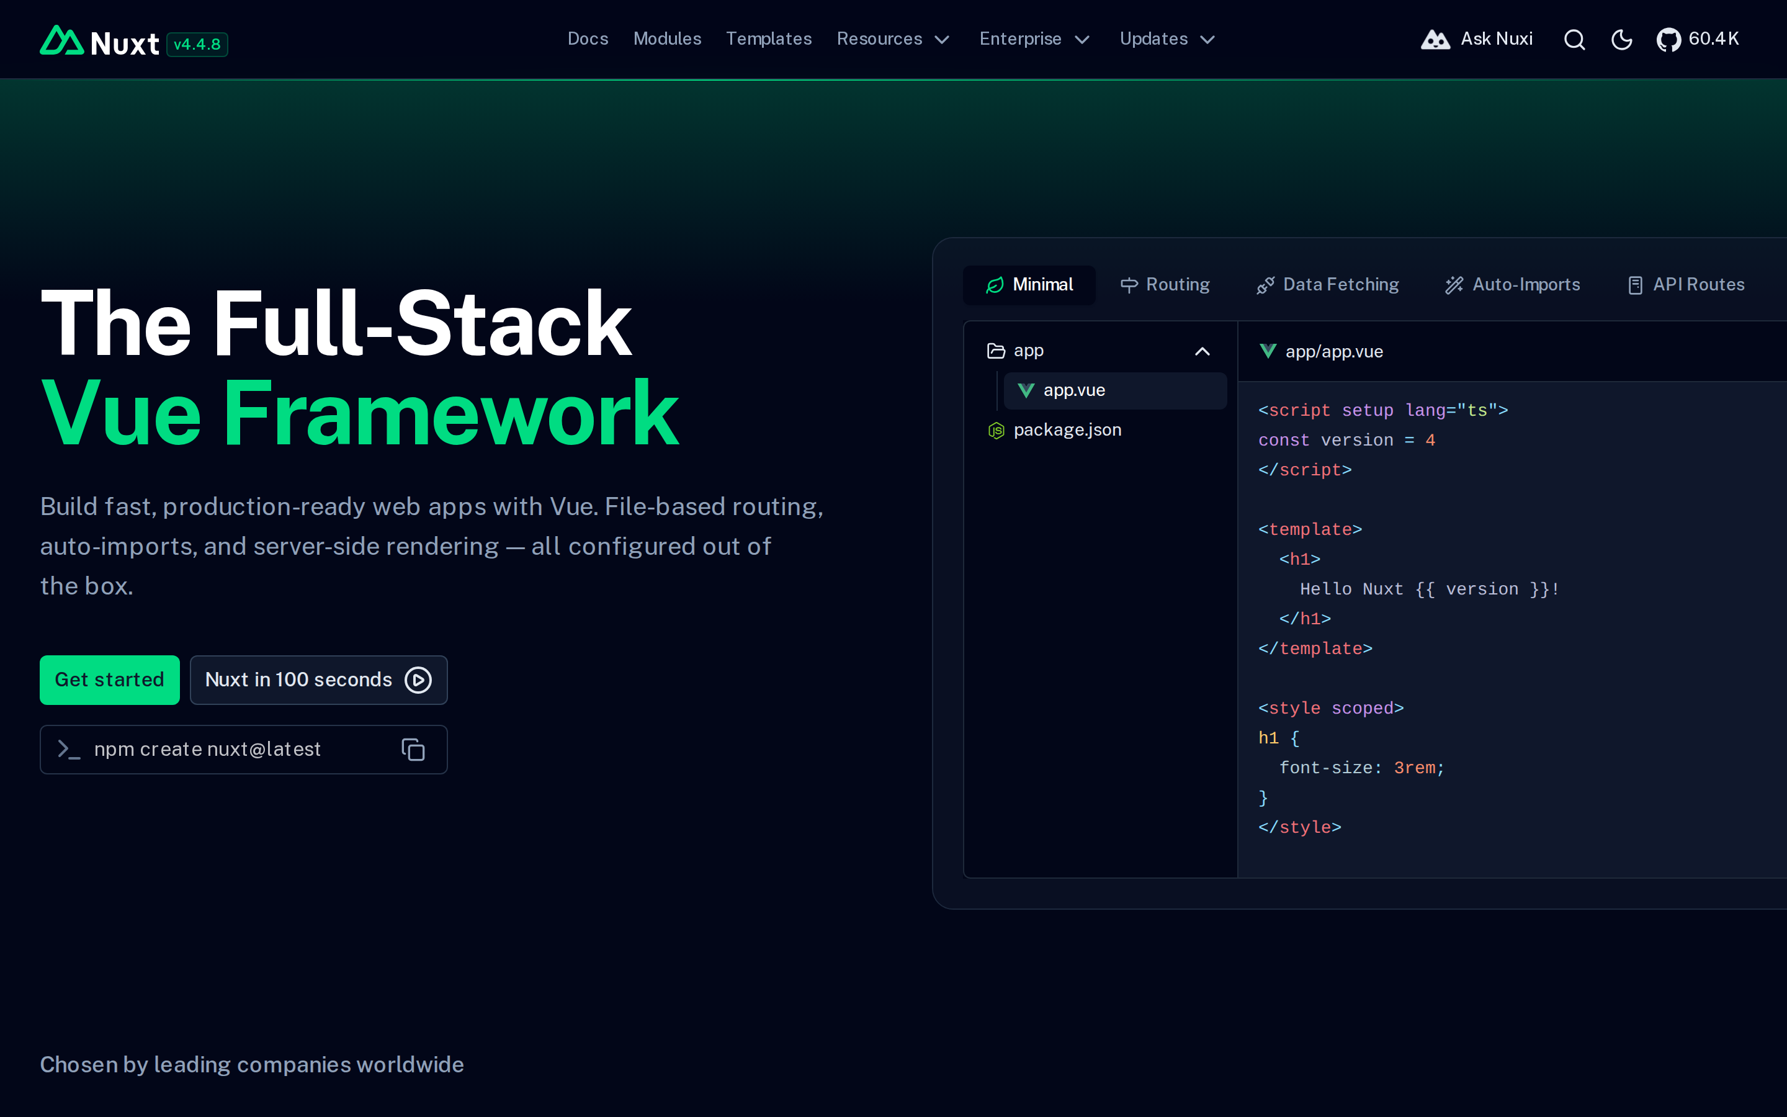Viewport: 1787px width, 1117px height.
Task: Switch to the Minimal tab
Action: (1029, 285)
